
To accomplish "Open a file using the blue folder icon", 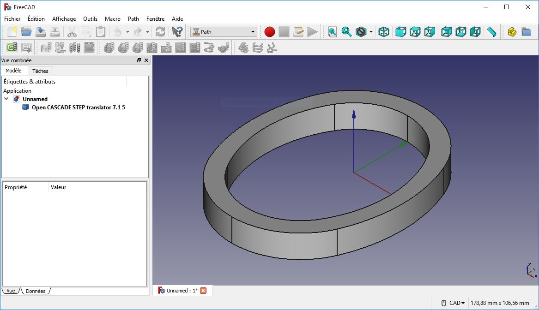I will click(x=26, y=32).
